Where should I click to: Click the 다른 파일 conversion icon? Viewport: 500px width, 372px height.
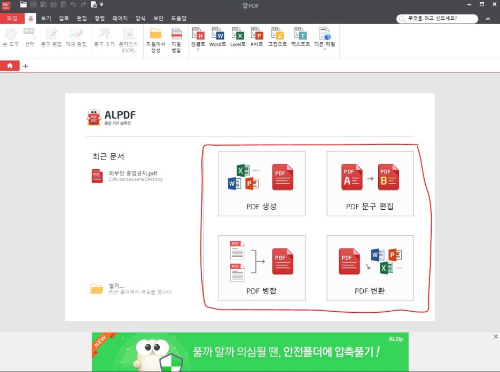click(325, 37)
